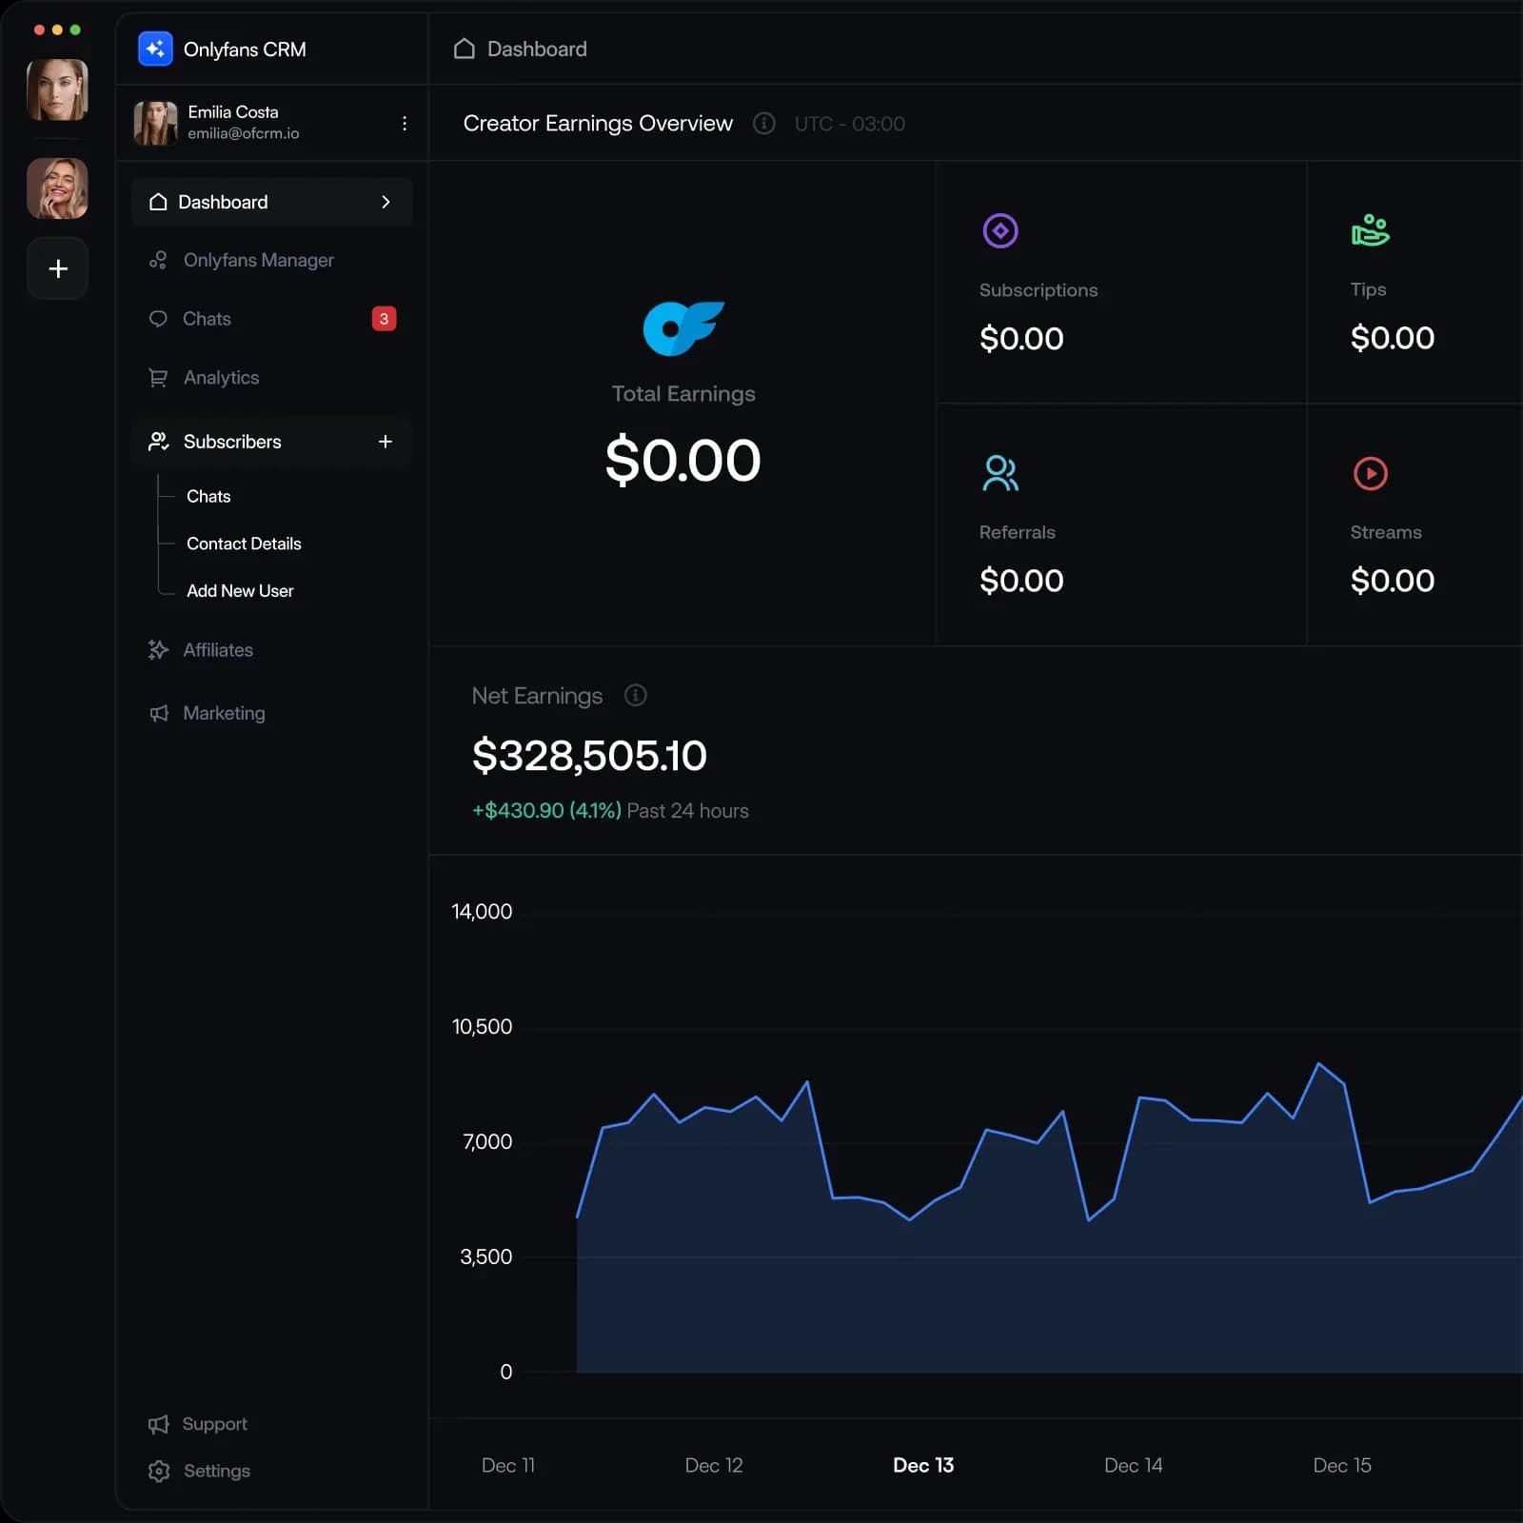Select Dec 11 on the chart axis
The height and width of the screenshot is (1523, 1523).
(508, 1465)
